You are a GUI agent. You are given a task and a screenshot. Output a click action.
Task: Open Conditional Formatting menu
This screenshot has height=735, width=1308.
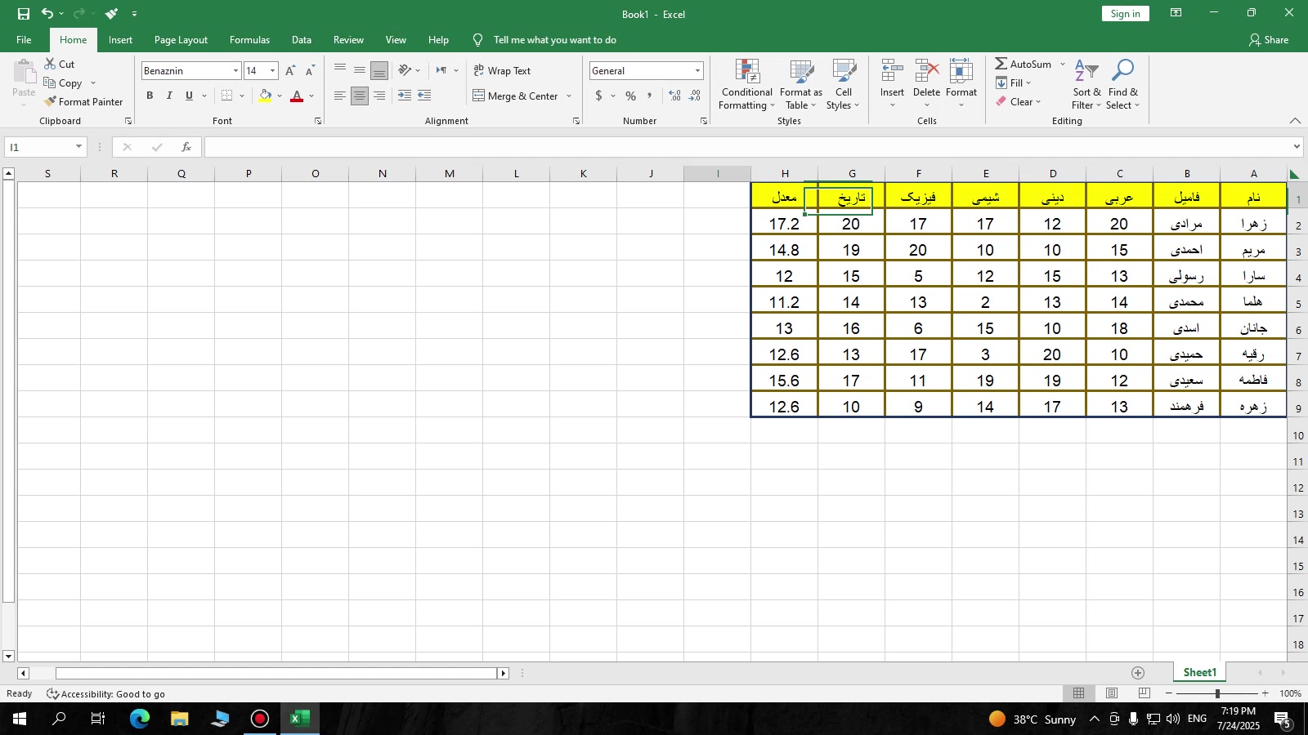[x=746, y=84]
